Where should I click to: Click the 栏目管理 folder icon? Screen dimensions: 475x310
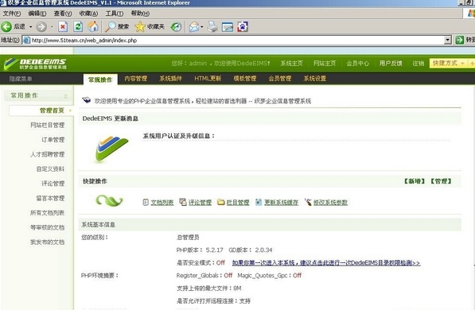coord(221,202)
